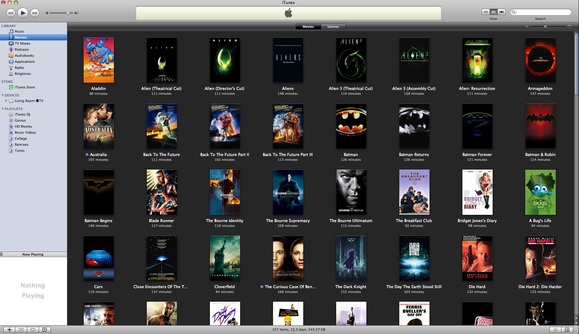Click the plus button to create playlist
The width and height of the screenshot is (579, 334).
point(9,329)
